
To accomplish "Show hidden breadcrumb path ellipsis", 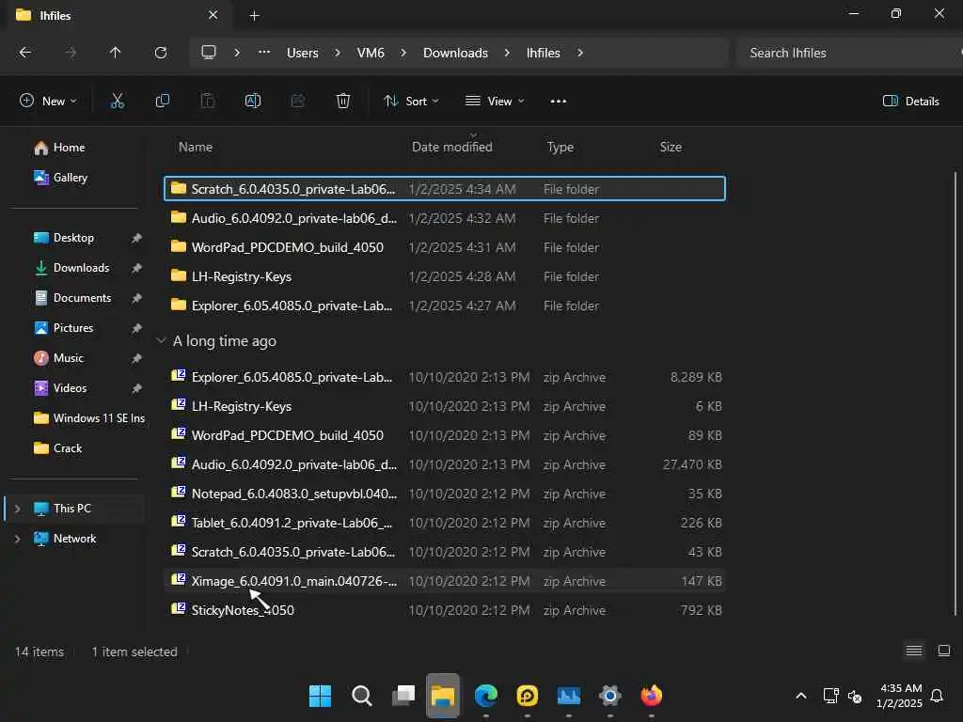I will 264,53.
